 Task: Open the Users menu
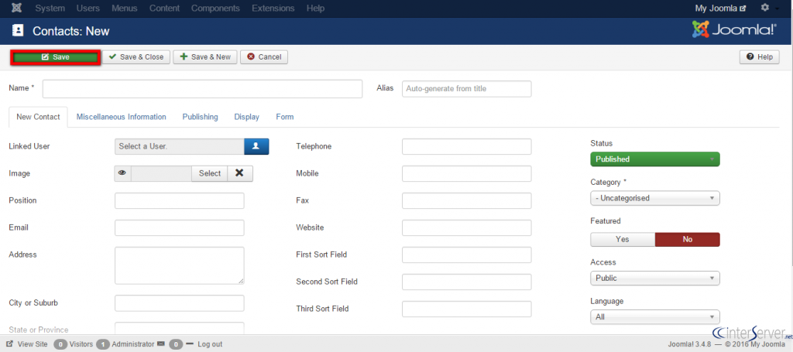coord(88,8)
